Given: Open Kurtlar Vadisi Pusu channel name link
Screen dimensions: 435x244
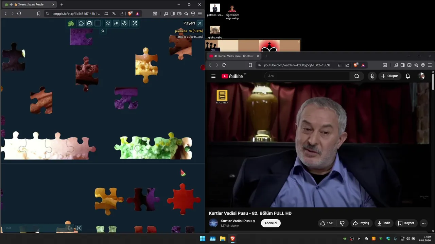Looking at the screenshot, I should (x=236, y=221).
